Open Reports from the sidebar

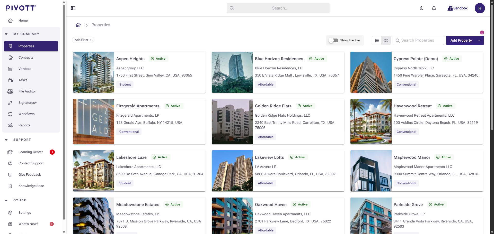coord(24,125)
